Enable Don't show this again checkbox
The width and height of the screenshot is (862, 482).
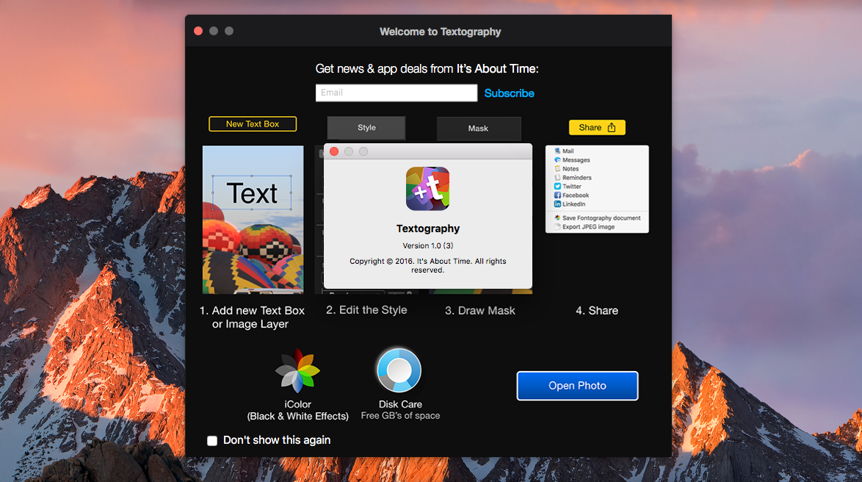[x=212, y=440]
